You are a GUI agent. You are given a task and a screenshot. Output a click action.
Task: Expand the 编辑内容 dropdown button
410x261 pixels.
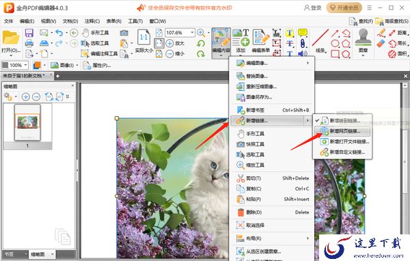tap(221, 56)
